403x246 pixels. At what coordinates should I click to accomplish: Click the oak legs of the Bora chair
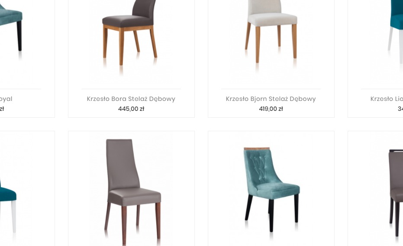tap(130, 45)
